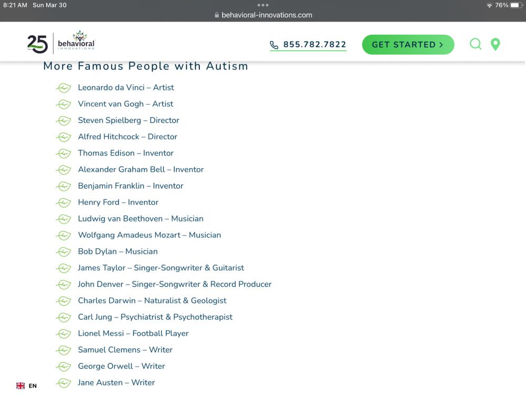
Task: Click the address bar lock icon
Action: point(217,15)
